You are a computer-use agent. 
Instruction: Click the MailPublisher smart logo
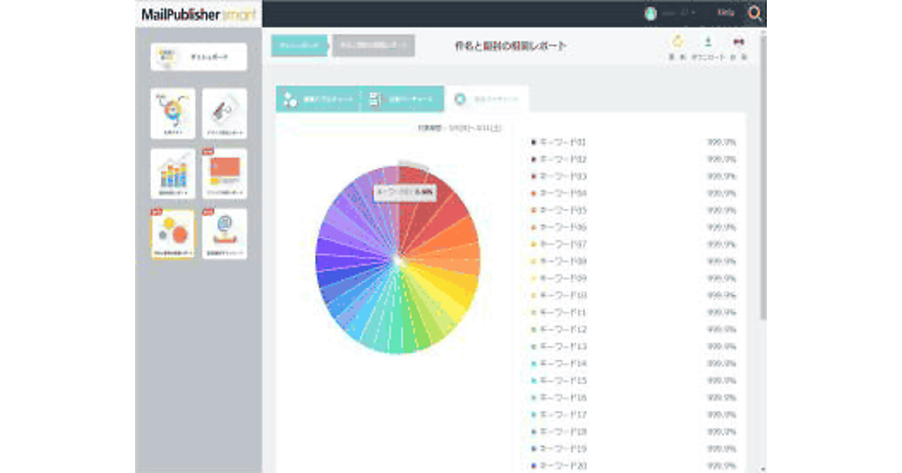click(198, 14)
